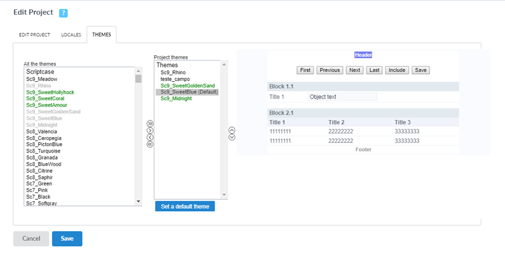Click the Set a default theme button

tap(185, 206)
